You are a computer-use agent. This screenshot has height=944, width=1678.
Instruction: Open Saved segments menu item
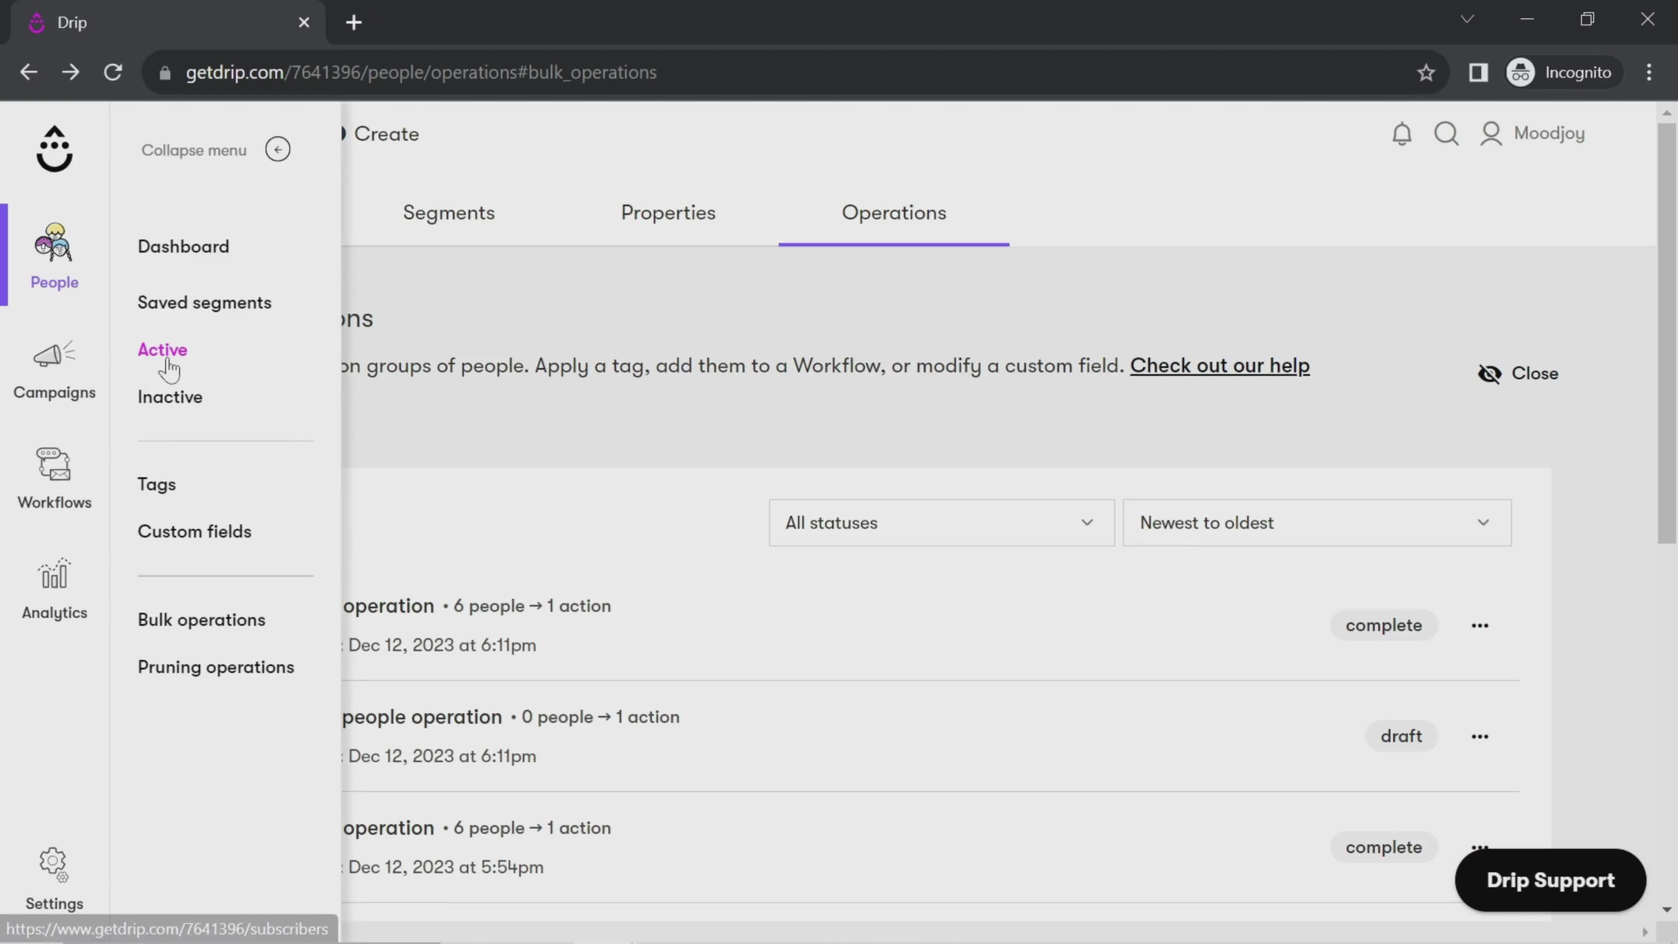(x=204, y=303)
